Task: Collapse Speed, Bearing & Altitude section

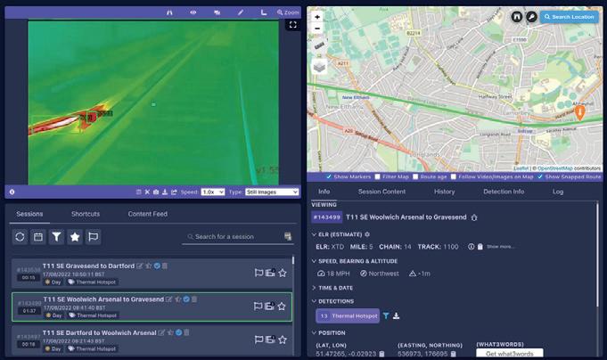Action: point(314,261)
